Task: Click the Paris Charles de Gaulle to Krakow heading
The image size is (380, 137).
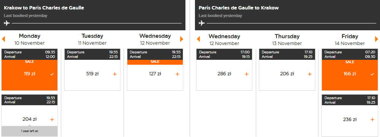Action: 239,8
